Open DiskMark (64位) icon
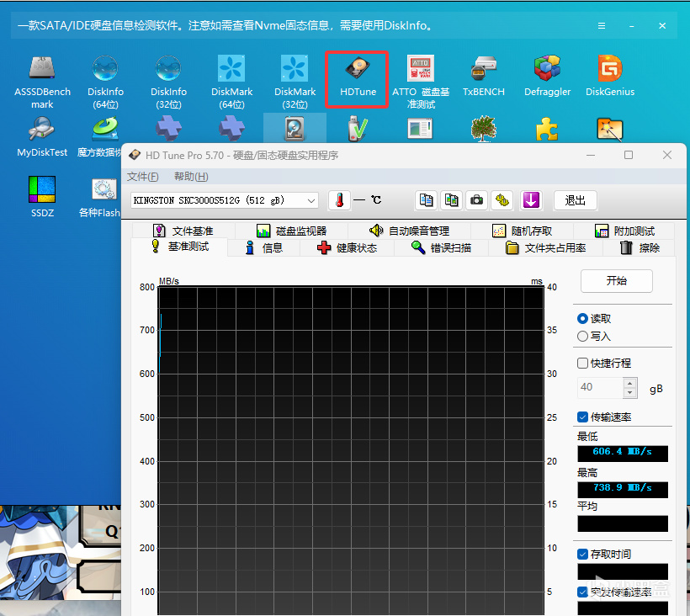690x616 pixels. point(231,82)
